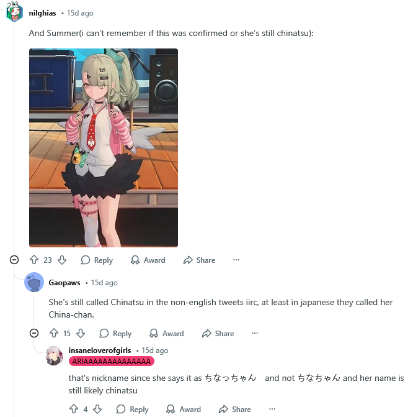The width and height of the screenshot is (413, 417).
Task: Open the anime character image attachment
Action: coord(104,148)
